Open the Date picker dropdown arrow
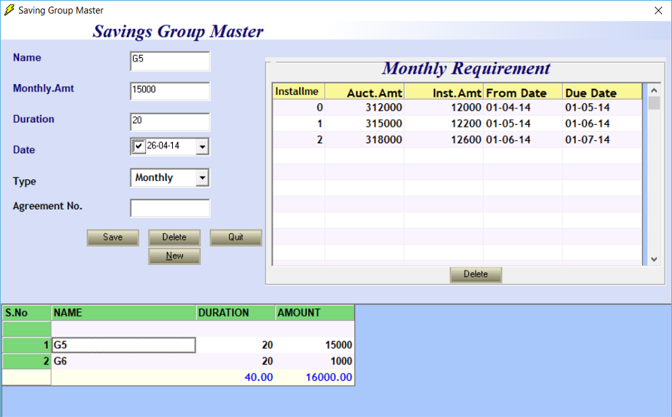This screenshot has height=417, width=672. (x=202, y=147)
